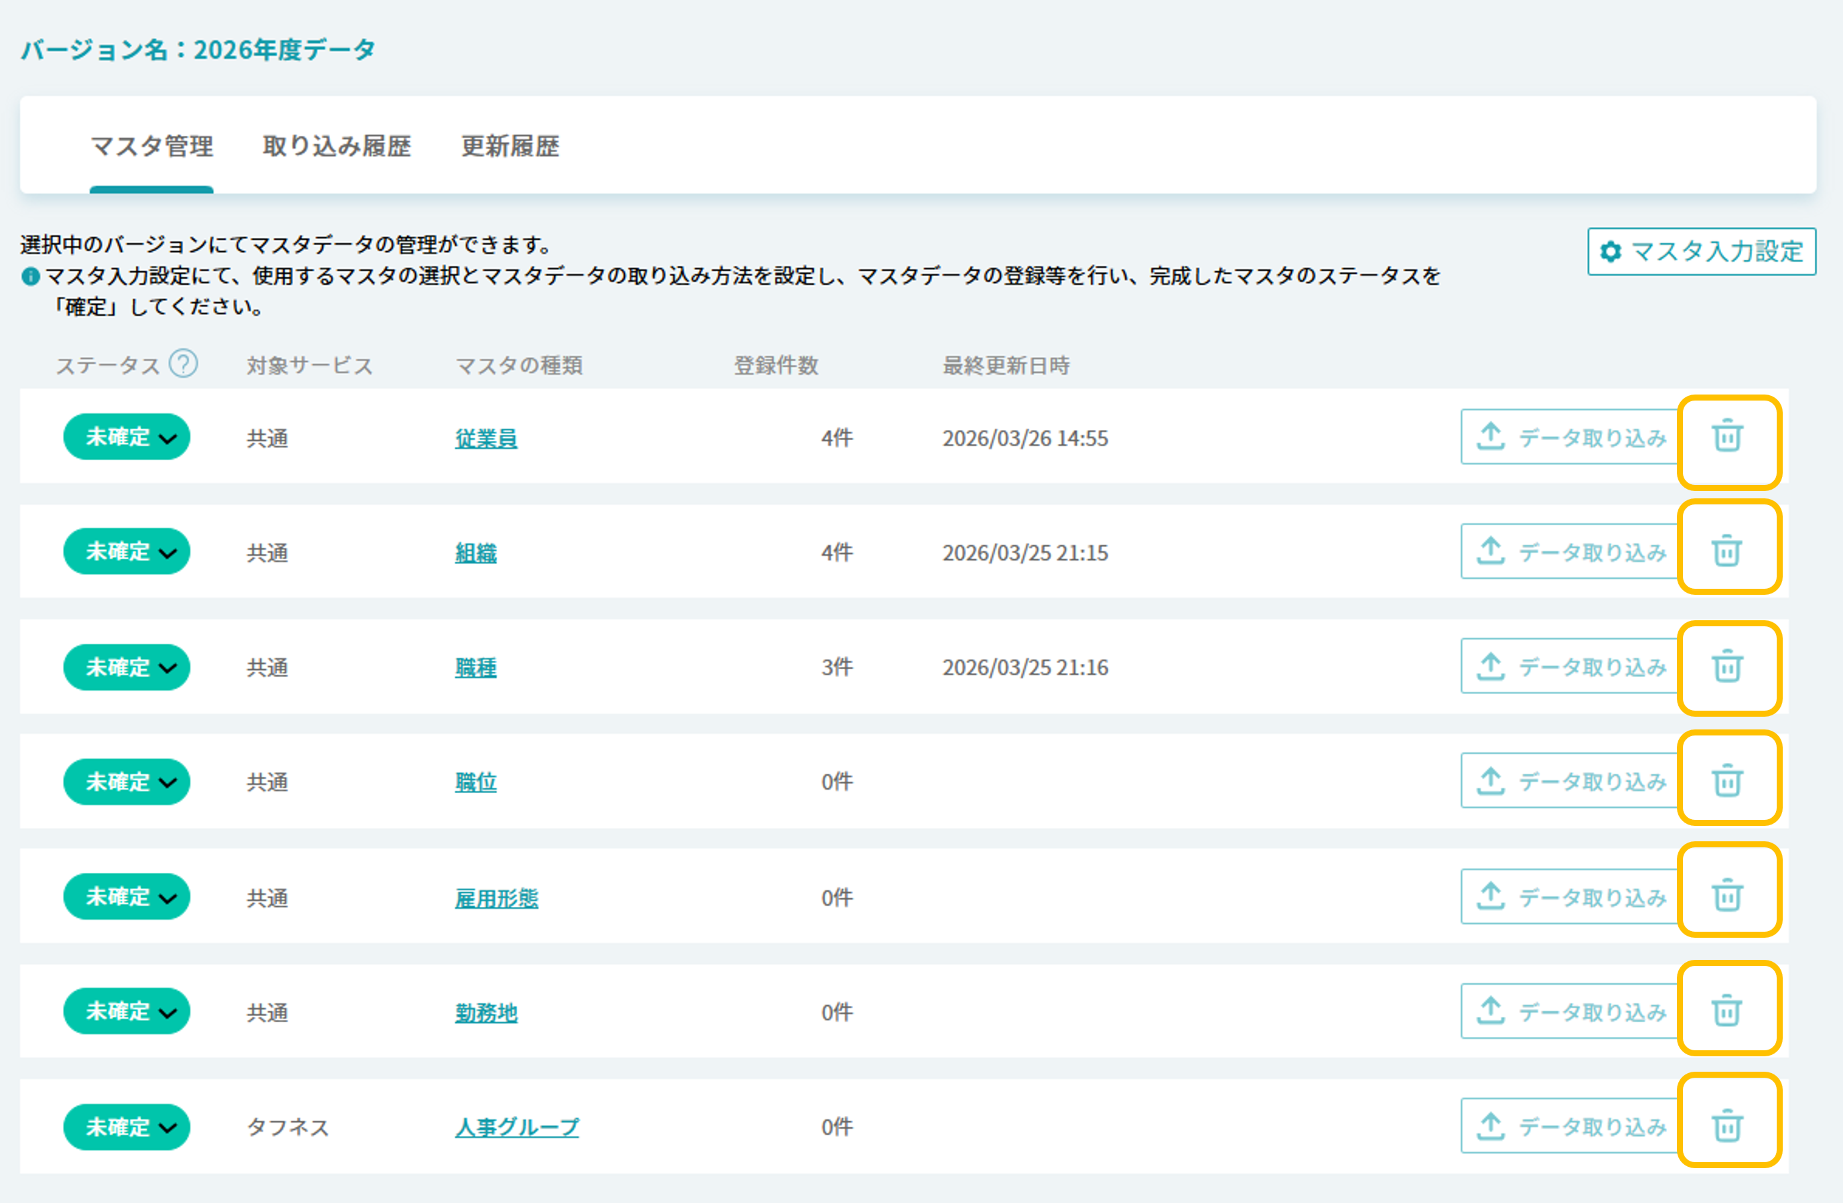Click the バージョン名：2026年度データ heading
The height and width of the screenshot is (1203, 1843).
pos(198,50)
